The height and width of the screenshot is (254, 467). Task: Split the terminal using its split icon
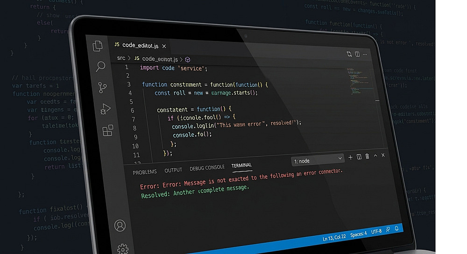tap(359, 157)
